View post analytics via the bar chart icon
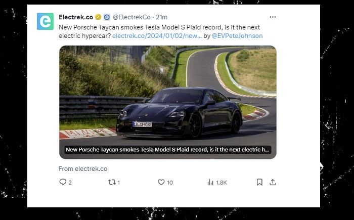The image size is (354, 220). tap(210, 182)
